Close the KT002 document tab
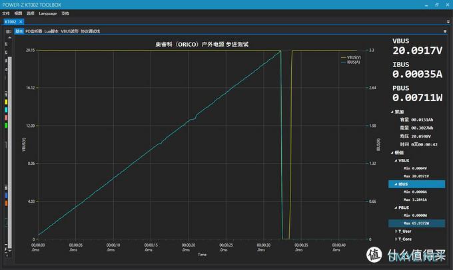Screen dimensions: 453x270 point(21,22)
